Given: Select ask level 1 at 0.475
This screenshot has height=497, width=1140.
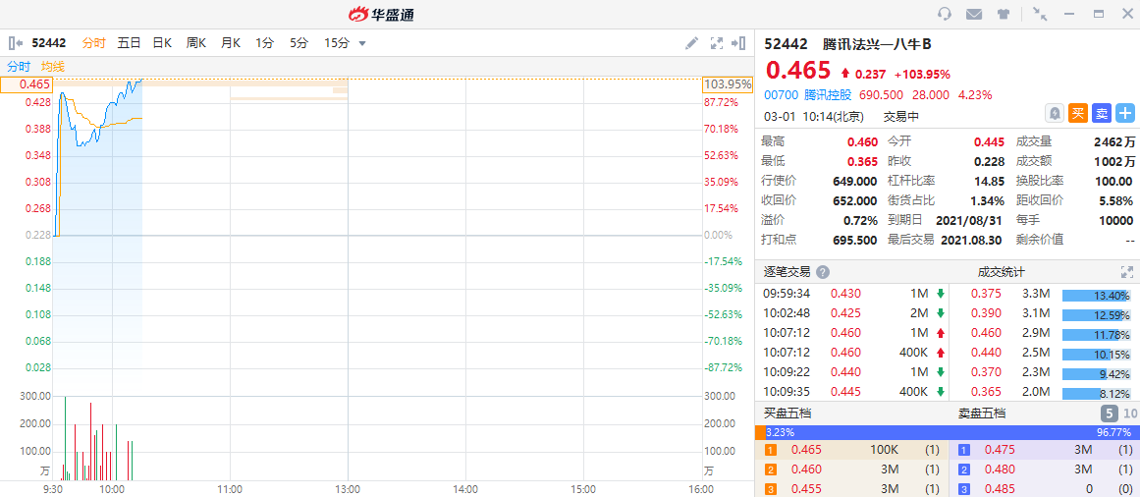Looking at the screenshot, I should point(1045,450).
